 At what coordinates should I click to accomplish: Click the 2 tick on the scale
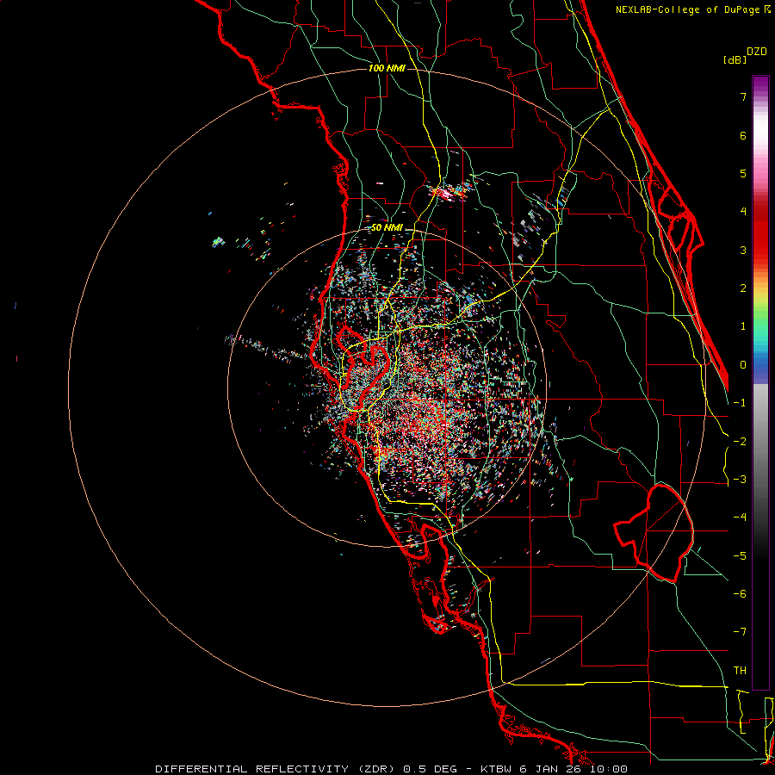click(743, 288)
